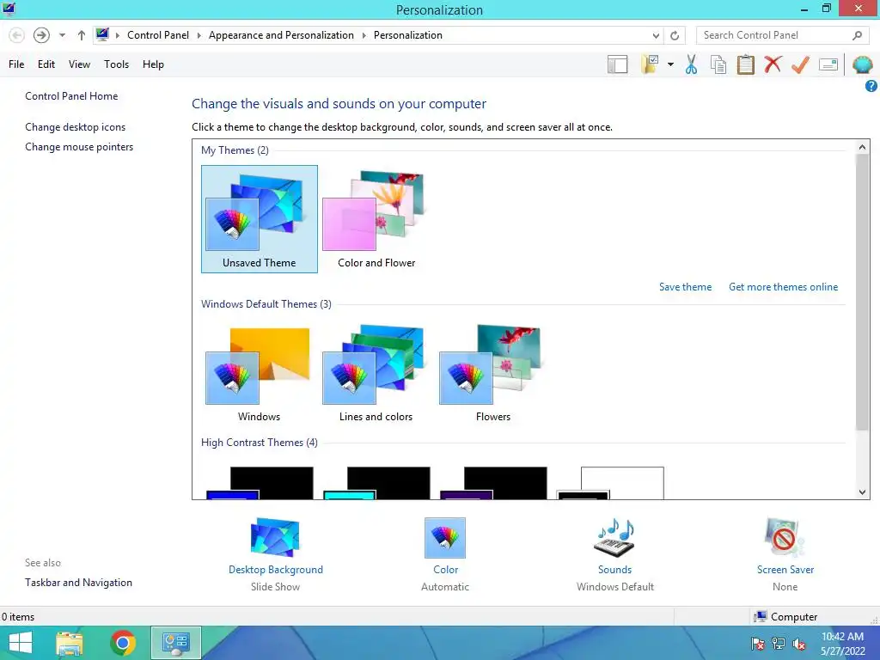
Task: Click the muted volume tray icon
Action: [799, 644]
